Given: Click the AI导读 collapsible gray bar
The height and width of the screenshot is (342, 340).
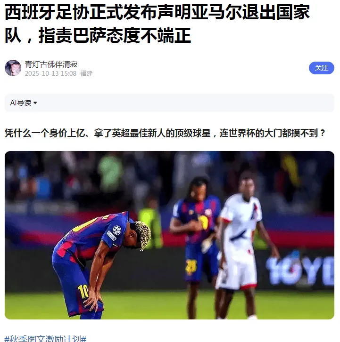Looking at the screenshot, I should (x=169, y=103).
